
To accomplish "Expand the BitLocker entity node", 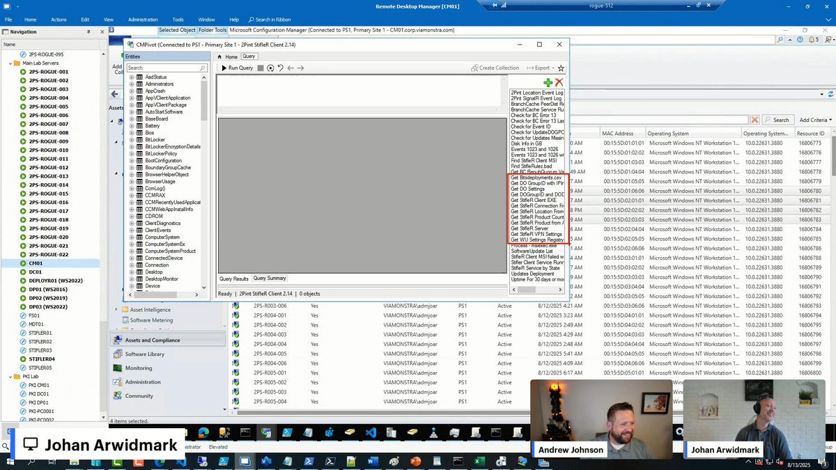I will click(132, 140).
